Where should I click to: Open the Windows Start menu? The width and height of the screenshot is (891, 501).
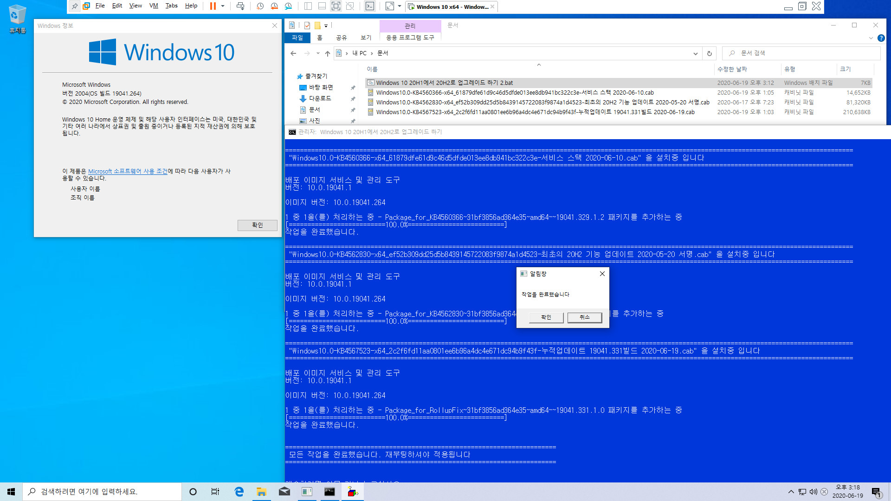(x=11, y=492)
